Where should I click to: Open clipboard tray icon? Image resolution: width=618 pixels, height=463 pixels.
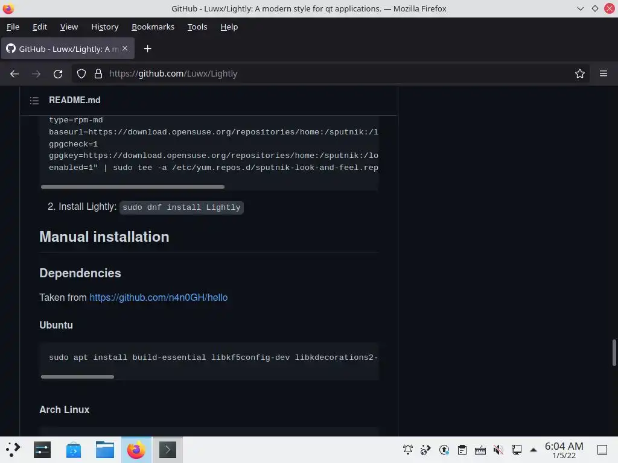462,450
